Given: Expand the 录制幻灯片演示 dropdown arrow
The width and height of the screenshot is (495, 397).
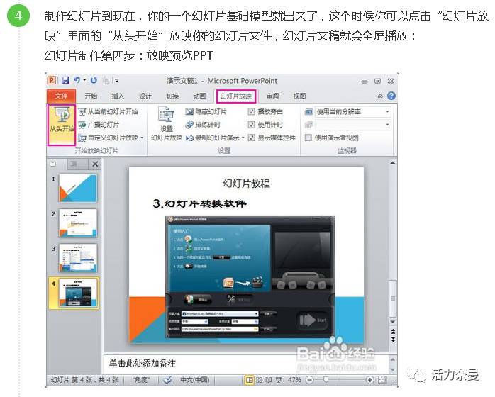Looking at the screenshot, I should pos(243,138).
